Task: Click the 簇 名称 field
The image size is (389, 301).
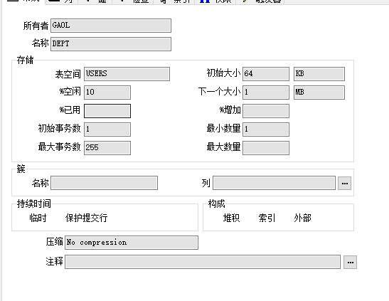Action: [104, 183]
